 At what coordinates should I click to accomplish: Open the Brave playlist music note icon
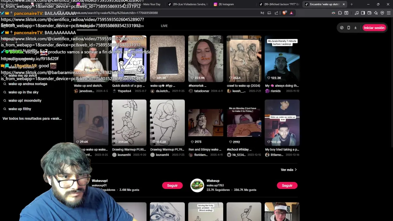tap(356, 13)
